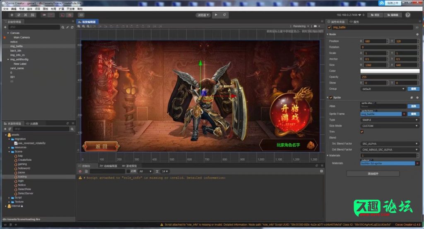The width and height of the screenshot is (424, 229).
Task: Click the console filter input field
Action: pyautogui.click(x=107, y=172)
